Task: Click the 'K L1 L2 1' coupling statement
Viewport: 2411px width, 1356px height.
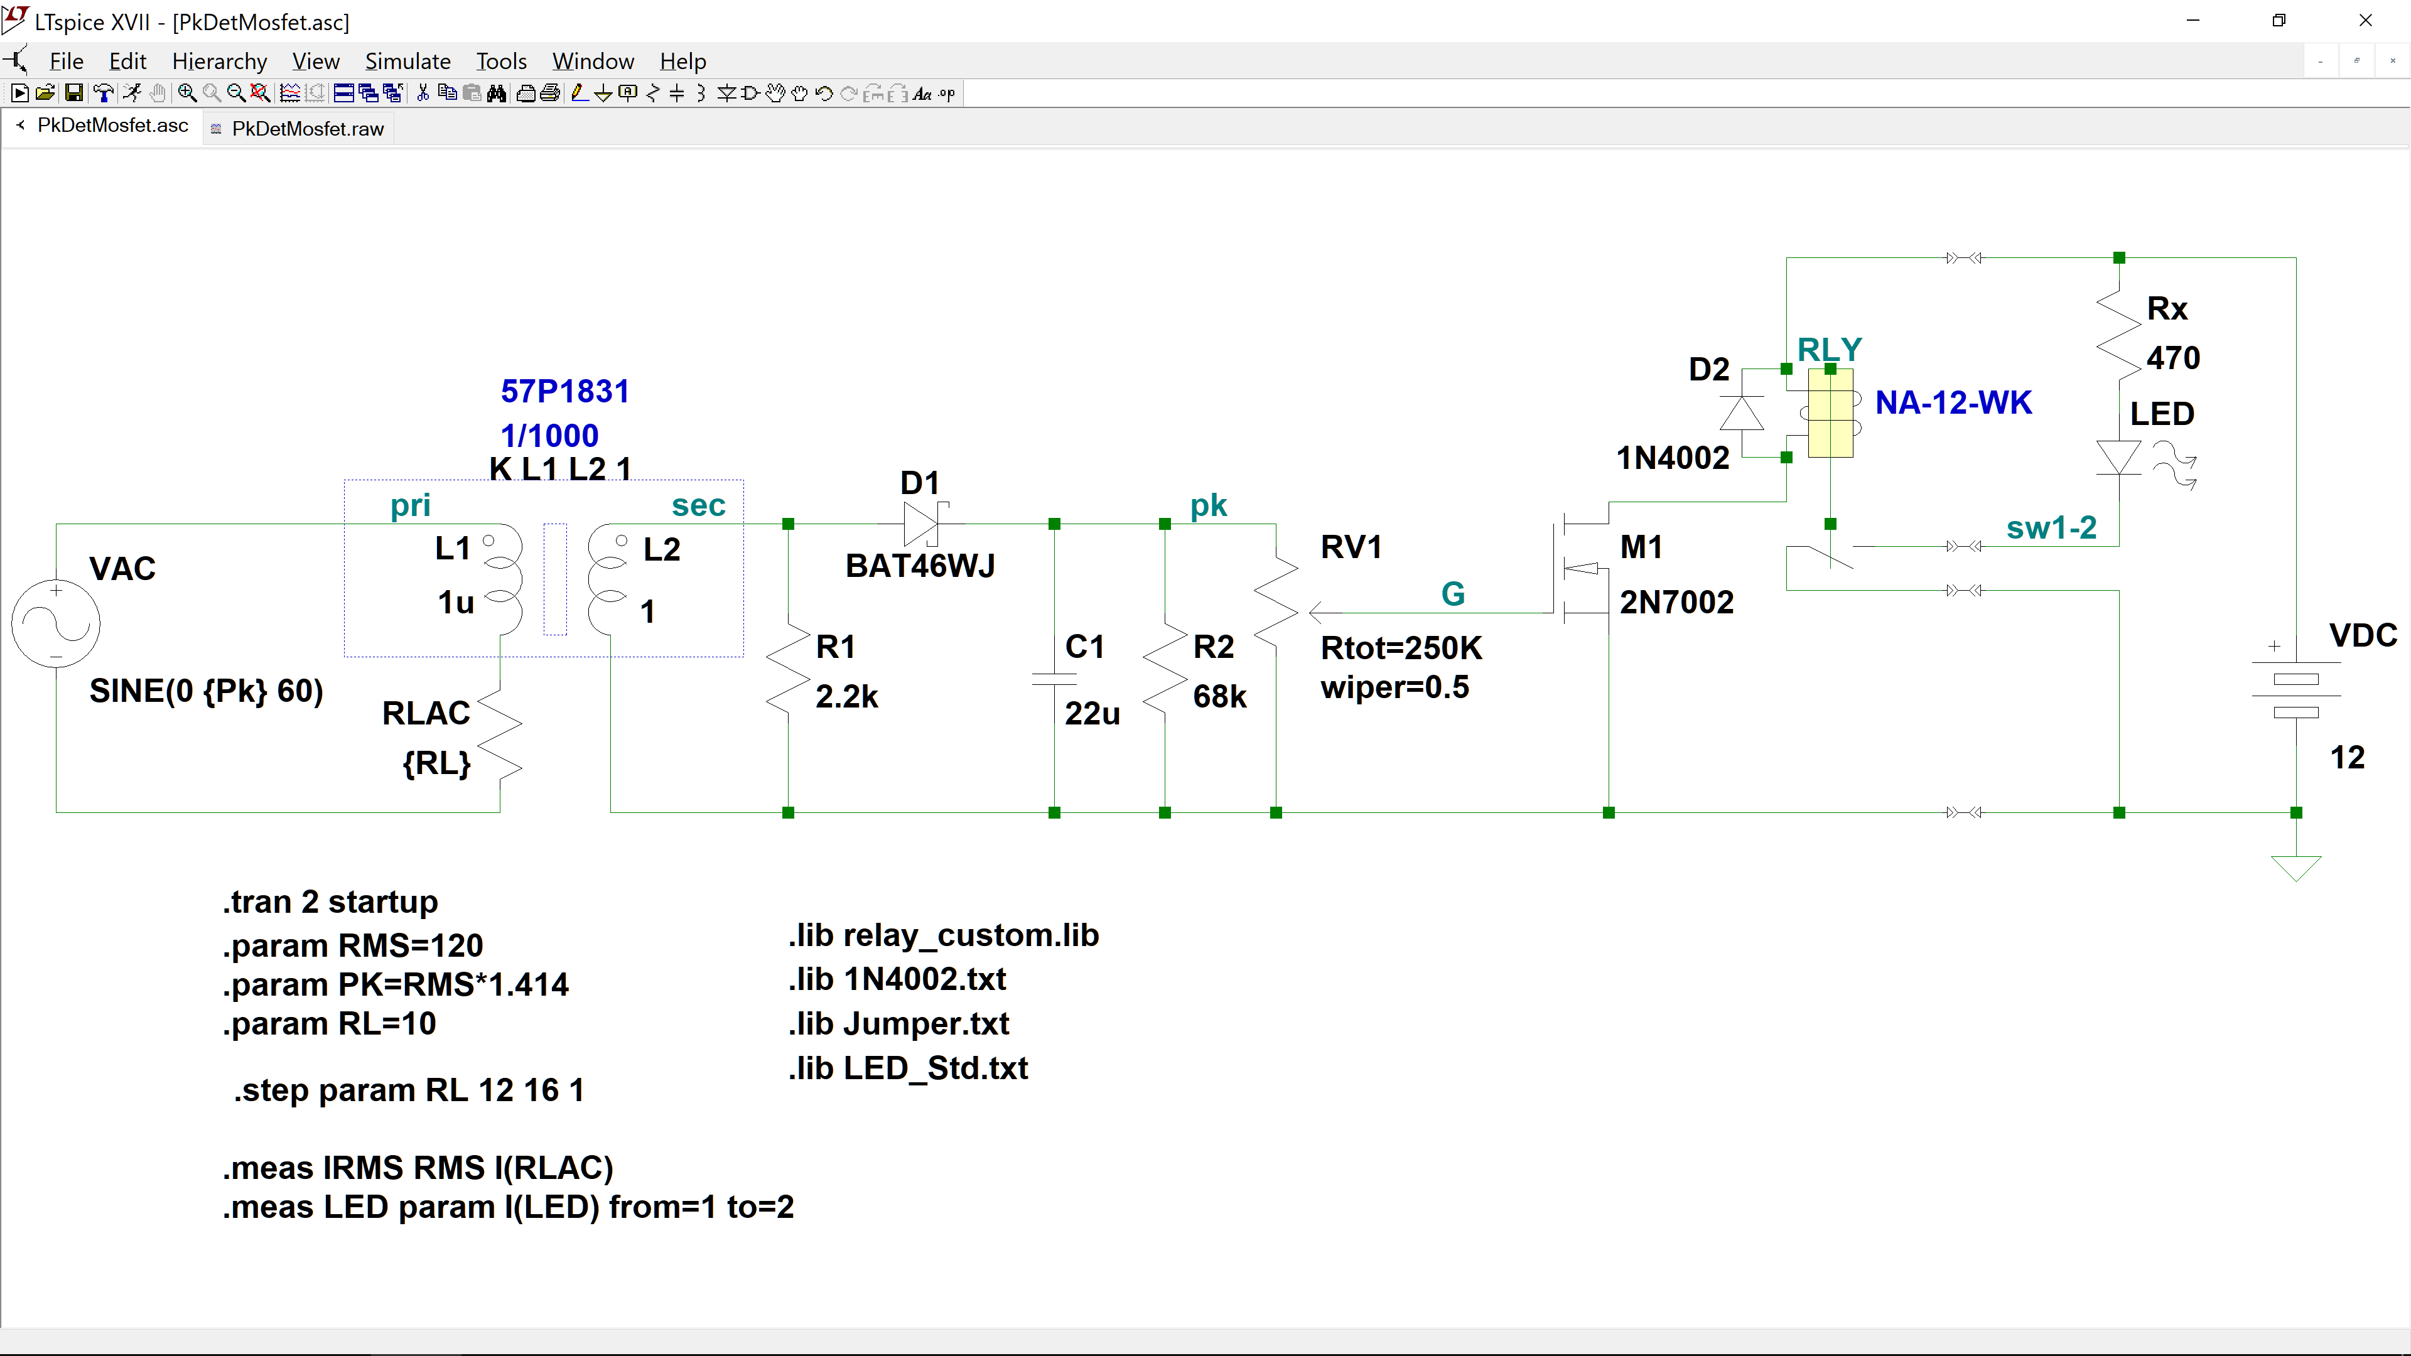Action: click(561, 468)
